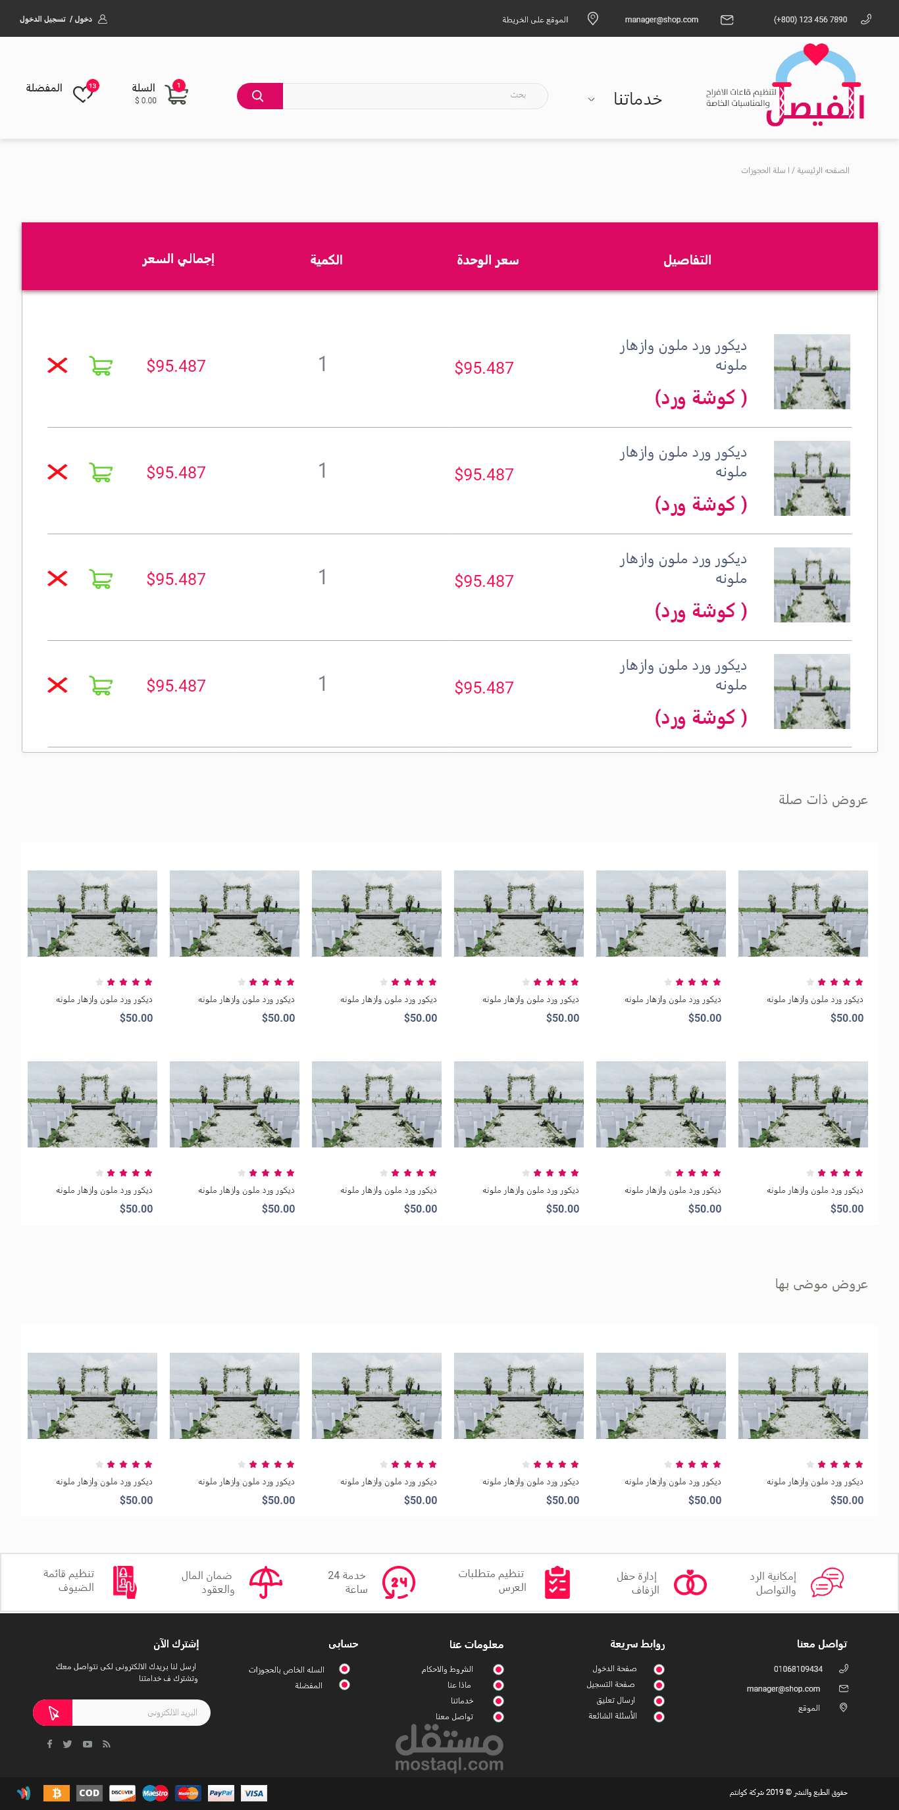Submit newsletter with pink cursor button

(x=53, y=1713)
